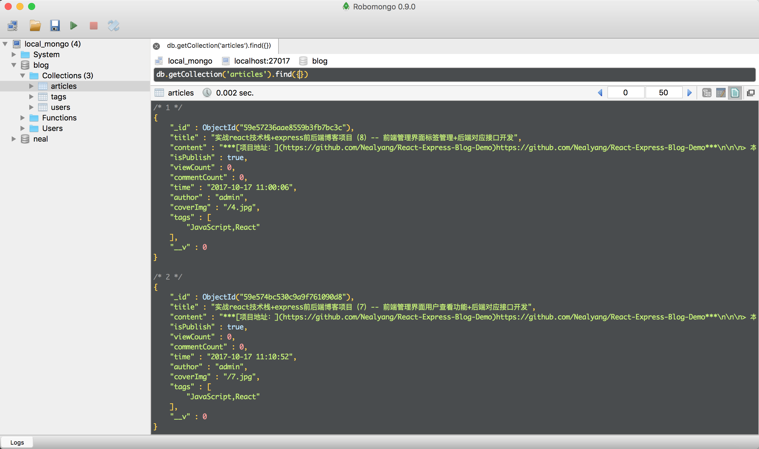Click the clock icon beside execution time
The image size is (759, 449).
tap(207, 93)
